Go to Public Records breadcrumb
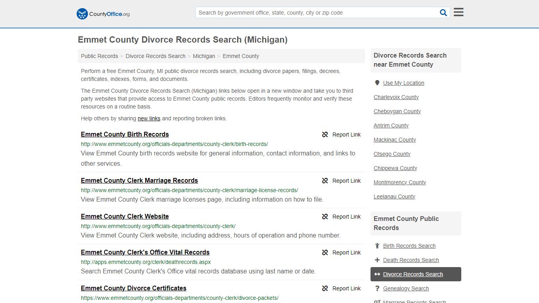 pos(99,56)
